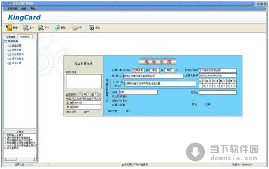Click the amount digit grid with ¥
Viewport: 269px width, 169px height.
tap(217, 83)
